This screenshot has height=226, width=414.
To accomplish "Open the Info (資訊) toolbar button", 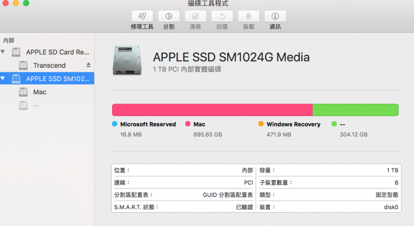I will (x=275, y=16).
